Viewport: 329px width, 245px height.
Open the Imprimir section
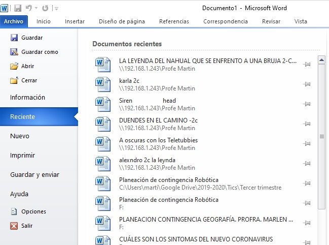22,156
